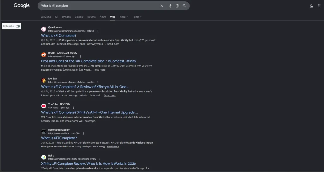Click 'Reddit · r/Comcast_Xfinity' source name
Image resolution: width=324 pixels, height=172 pixels.
click(63, 53)
